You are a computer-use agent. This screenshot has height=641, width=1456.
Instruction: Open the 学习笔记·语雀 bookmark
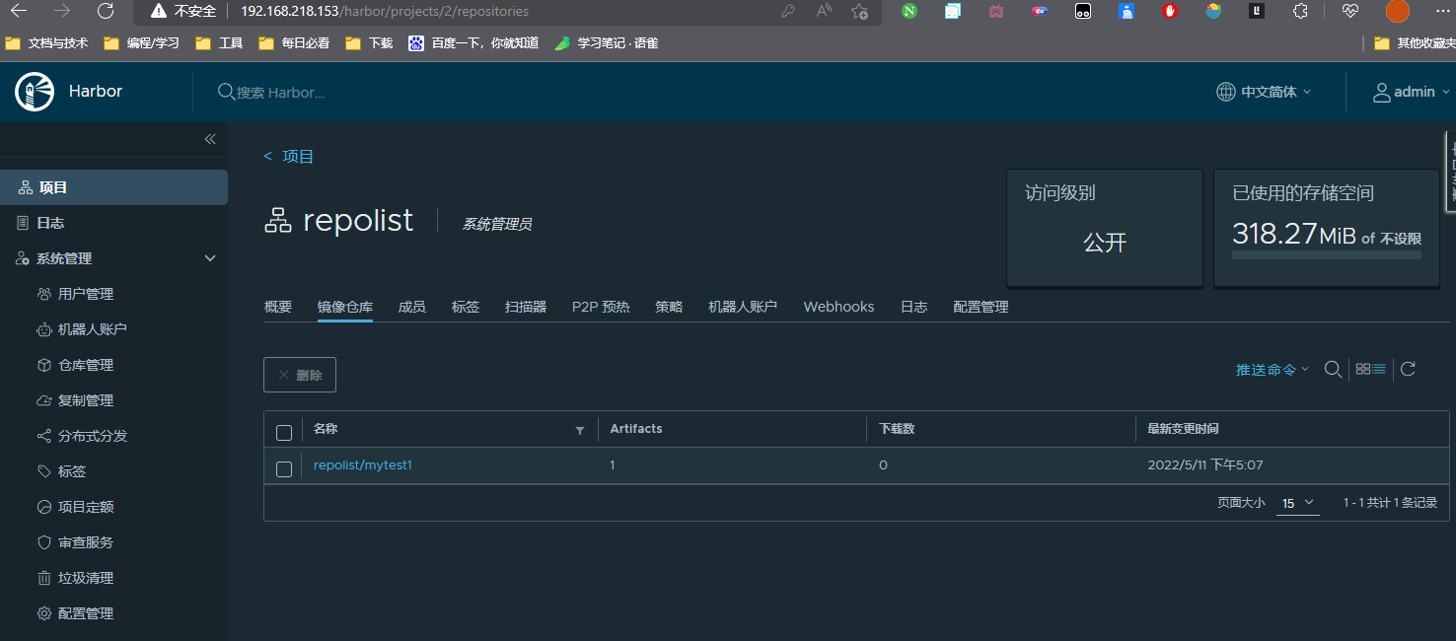click(x=607, y=43)
